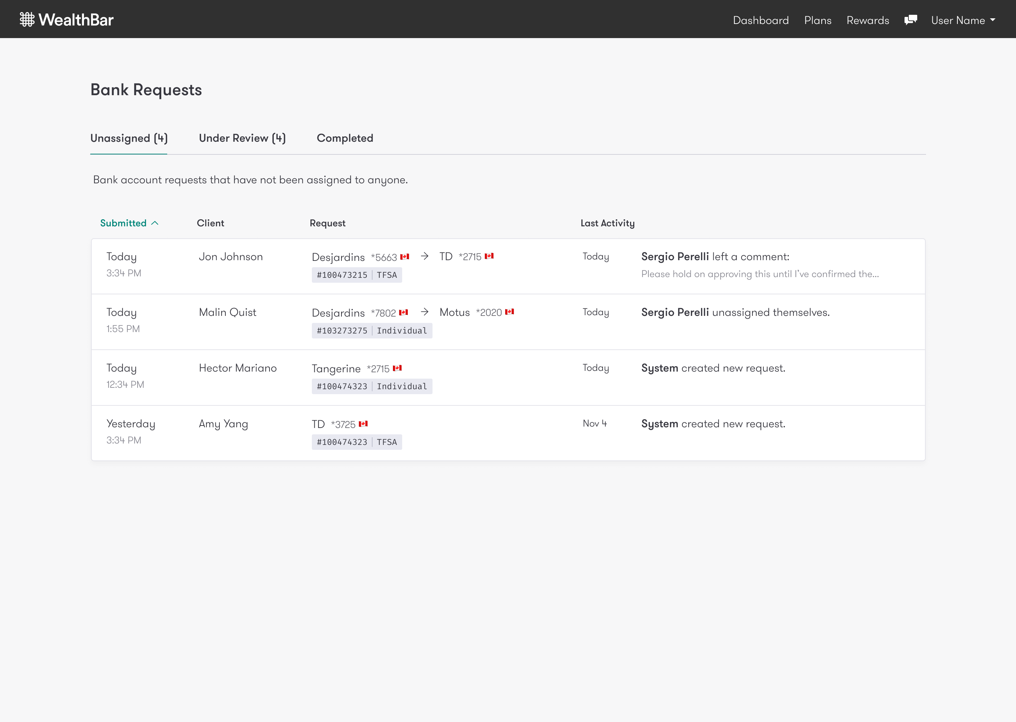The width and height of the screenshot is (1016, 722).
Task: Open the chat messages icon
Action: tap(911, 20)
